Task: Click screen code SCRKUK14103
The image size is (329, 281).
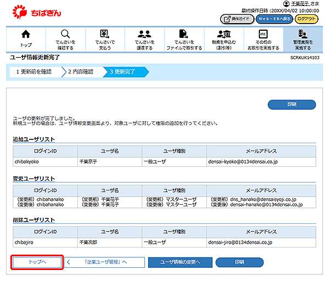Action: (x=305, y=58)
